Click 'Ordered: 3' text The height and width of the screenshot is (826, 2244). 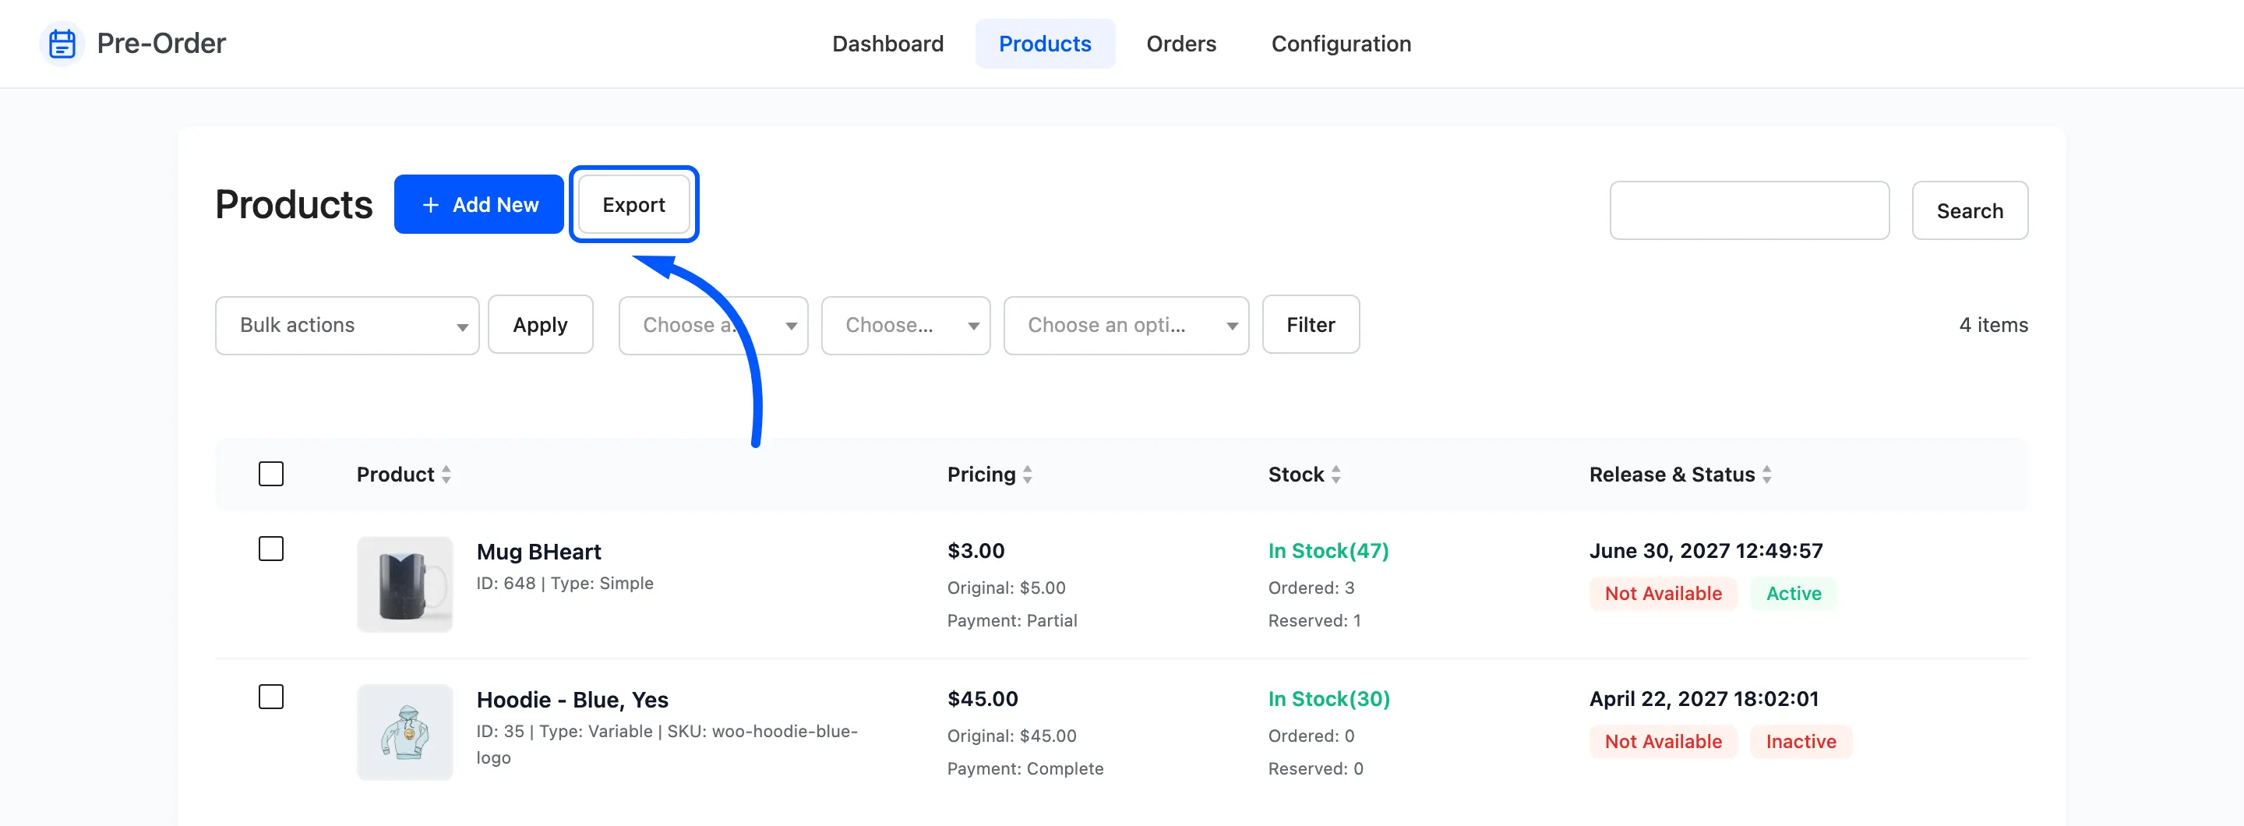pos(1311,588)
